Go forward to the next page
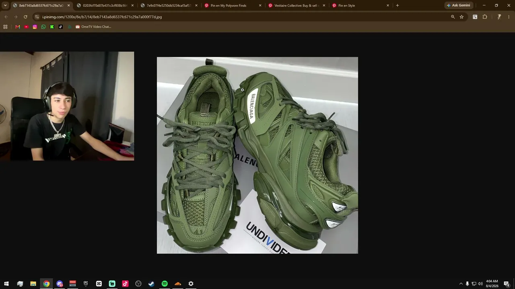The height and width of the screenshot is (289, 515). coord(16,17)
